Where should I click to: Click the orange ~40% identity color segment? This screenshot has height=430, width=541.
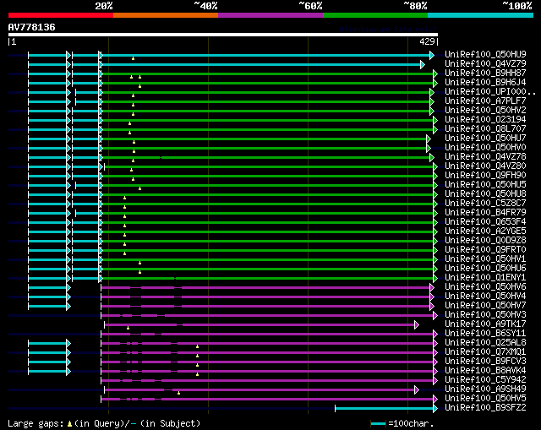[x=166, y=15]
